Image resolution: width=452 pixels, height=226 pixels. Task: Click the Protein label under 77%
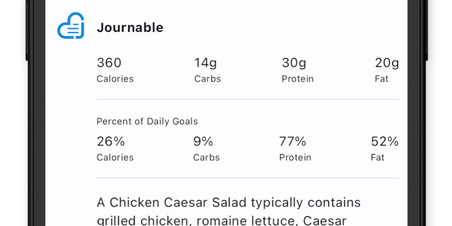[x=295, y=158]
